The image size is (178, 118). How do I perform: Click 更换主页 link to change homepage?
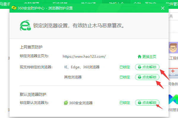tap(149, 56)
